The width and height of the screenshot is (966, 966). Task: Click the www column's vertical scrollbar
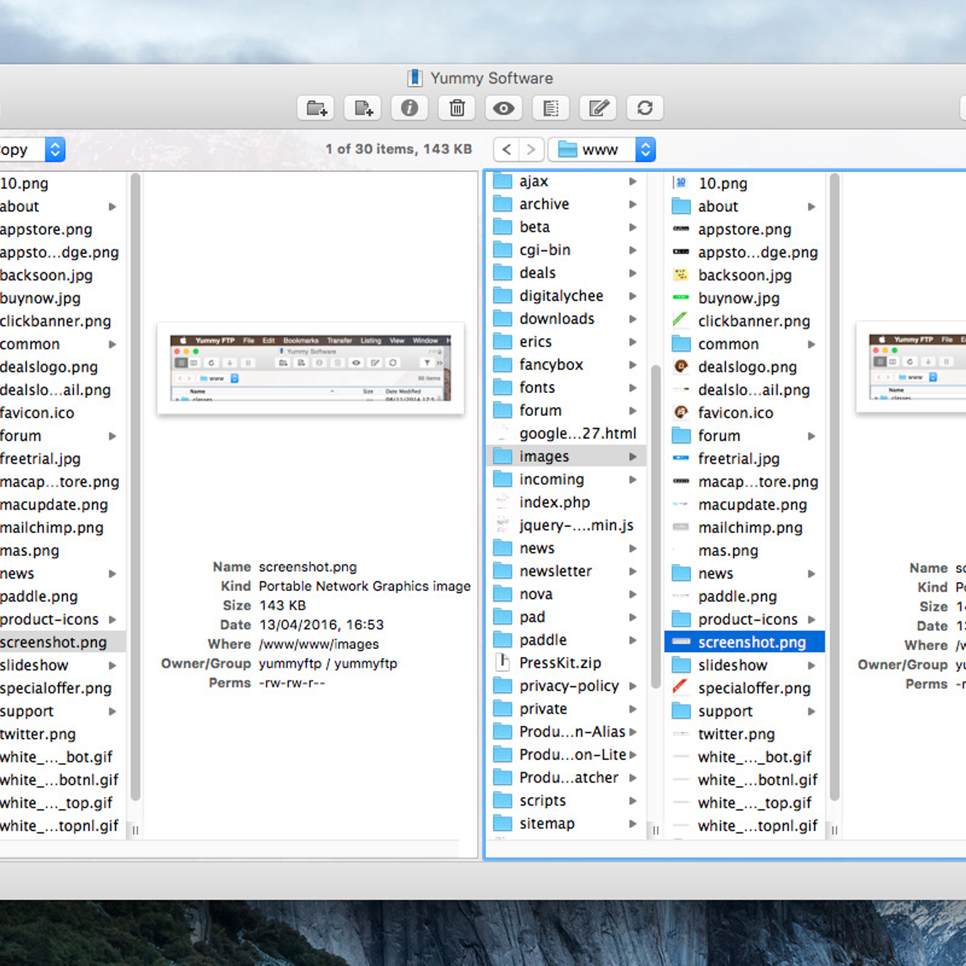[656, 525]
